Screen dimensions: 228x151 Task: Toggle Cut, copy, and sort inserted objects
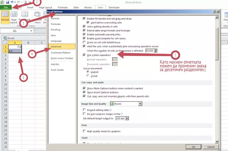point(84,96)
